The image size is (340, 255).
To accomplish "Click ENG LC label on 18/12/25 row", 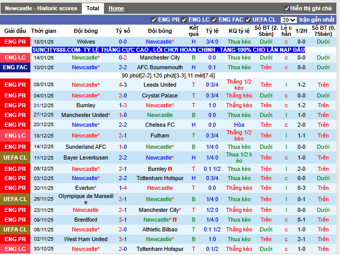I will pos(15,135).
